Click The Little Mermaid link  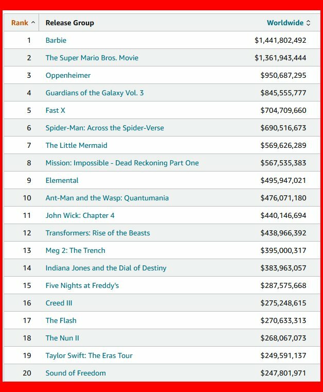(x=76, y=145)
